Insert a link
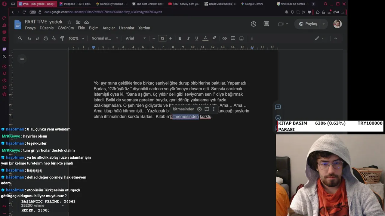The image size is (385, 216). click(224, 38)
